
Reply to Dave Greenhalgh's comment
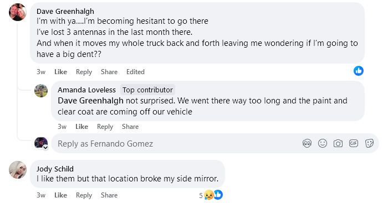(84, 72)
